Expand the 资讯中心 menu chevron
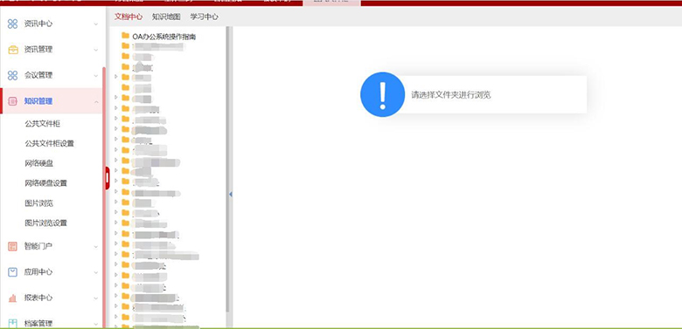 pos(96,24)
